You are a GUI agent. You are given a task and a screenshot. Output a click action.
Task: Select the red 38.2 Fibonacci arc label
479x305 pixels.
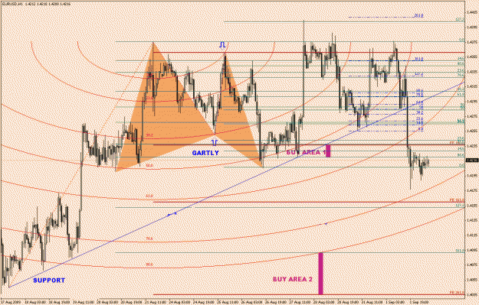pos(149,135)
